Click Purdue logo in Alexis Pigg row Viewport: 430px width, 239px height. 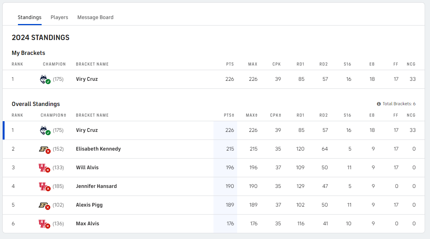coord(44,205)
